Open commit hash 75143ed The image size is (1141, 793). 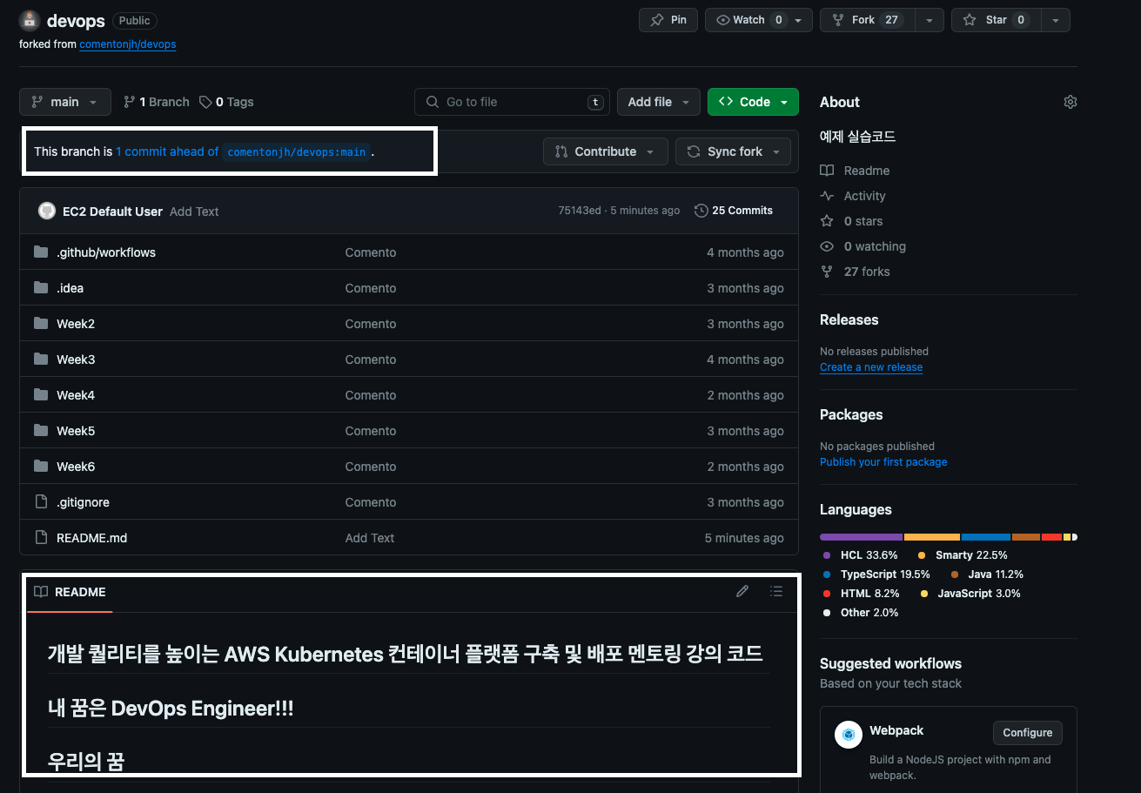(x=580, y=211)
